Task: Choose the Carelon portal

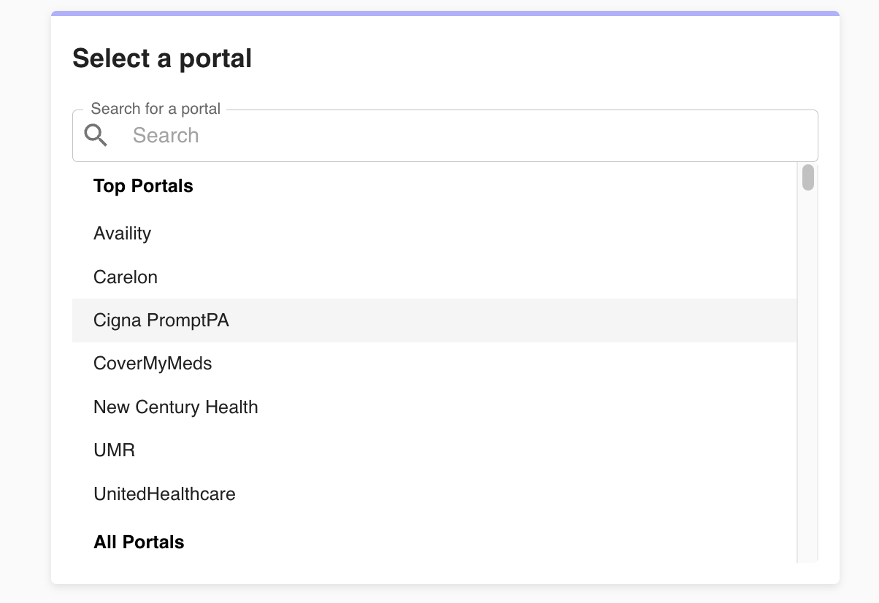Action: tap(434, 277)
